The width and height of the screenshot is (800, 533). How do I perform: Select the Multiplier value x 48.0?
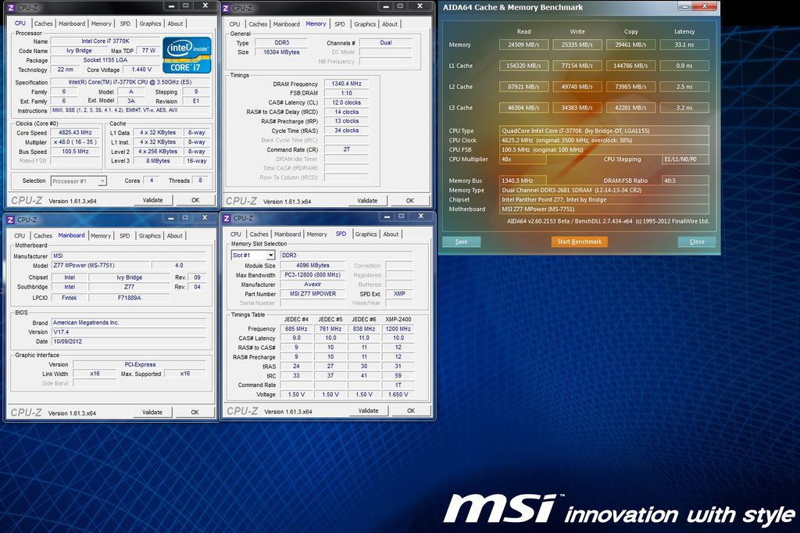pyautogui.click(x=75, y=142)
